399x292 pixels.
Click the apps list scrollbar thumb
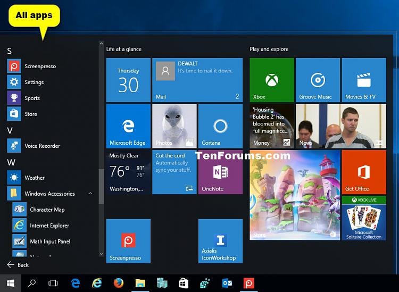[101, 187]
